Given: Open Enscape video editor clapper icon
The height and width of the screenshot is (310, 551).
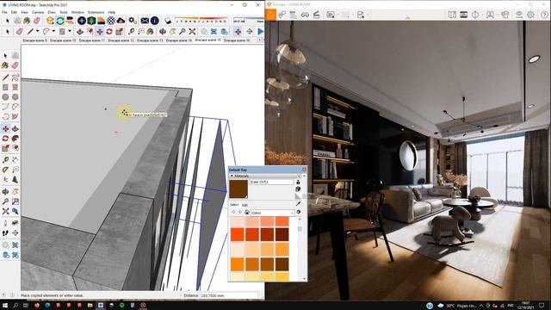Looking at the screenshot, I should point(316,15).
